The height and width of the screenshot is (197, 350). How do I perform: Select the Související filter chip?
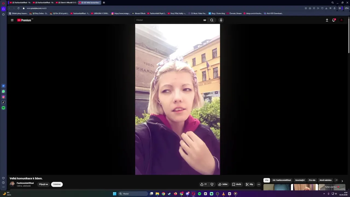click(x=300, y=180)
